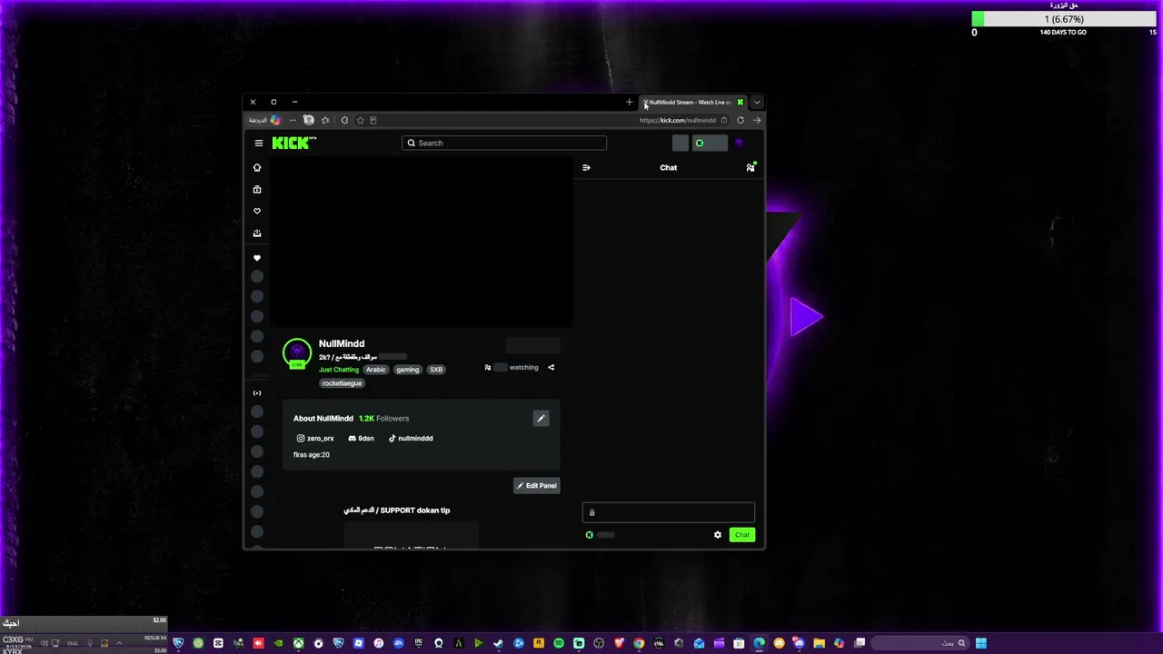Expand the browser tab list dropdown

coord(757,102)
